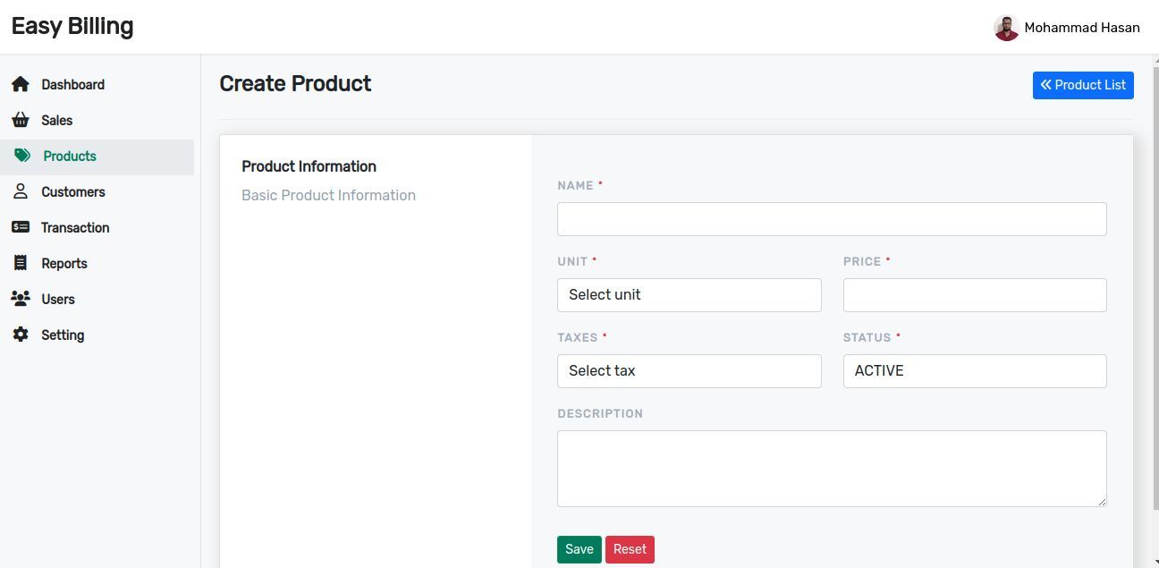Open the Select tax dropdown

pyautogui.click(x=689, y=371)
